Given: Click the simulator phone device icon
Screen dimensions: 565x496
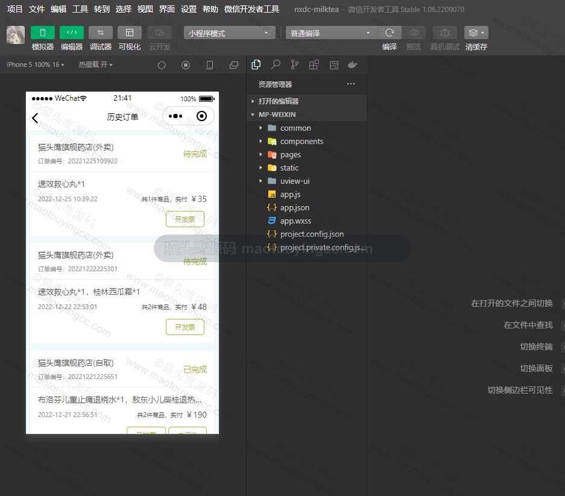Looking at the screenshot, I should 210,65.
